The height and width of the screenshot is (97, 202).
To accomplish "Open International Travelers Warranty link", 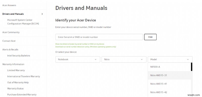I will [x=23, y=76].
